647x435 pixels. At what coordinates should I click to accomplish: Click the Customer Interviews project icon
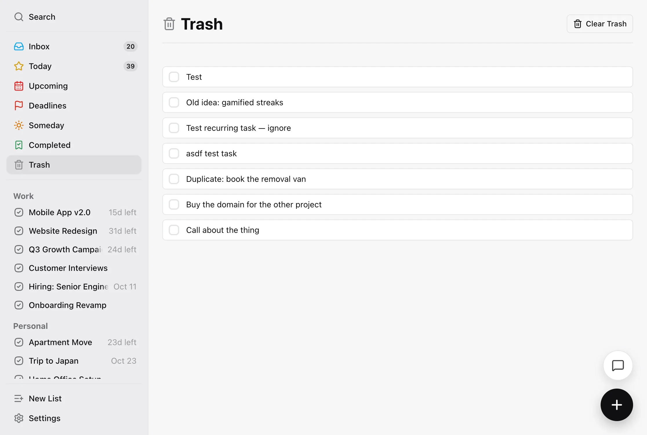click(19, 268)
